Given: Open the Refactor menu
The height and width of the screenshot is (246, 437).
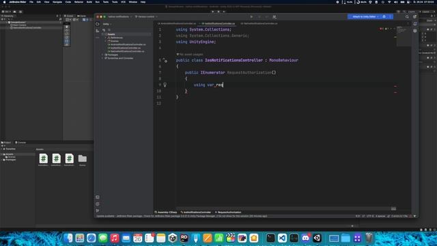Looking at the screenshot, I should [79, 2].
